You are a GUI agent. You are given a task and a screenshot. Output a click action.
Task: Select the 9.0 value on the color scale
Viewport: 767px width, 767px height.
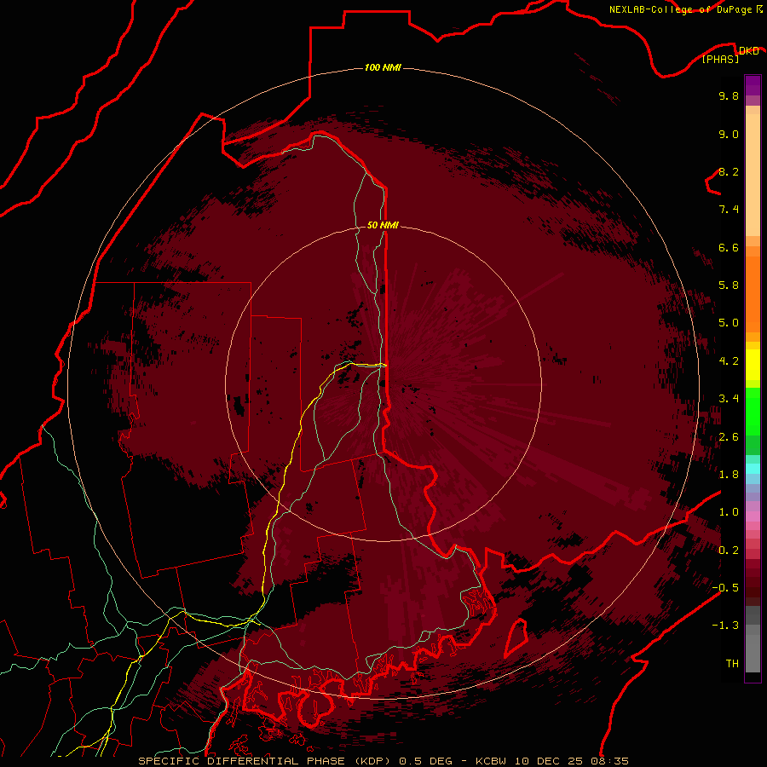coord(729,134)
